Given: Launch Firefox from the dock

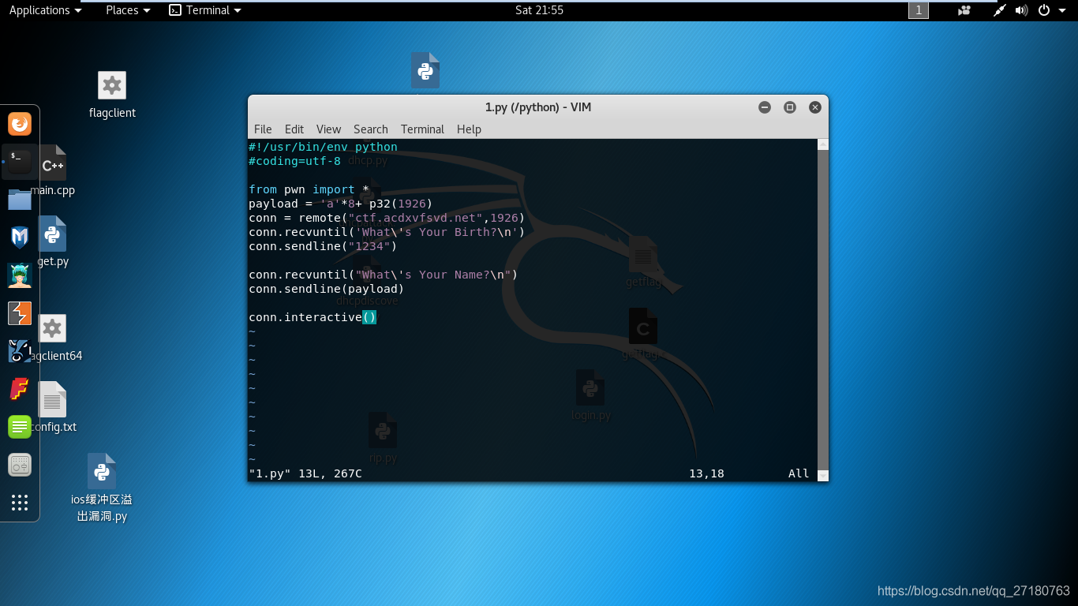Looking at the screenshot, I should click(x=20, y=124).
